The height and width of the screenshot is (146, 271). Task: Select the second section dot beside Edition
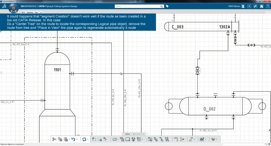136,134
